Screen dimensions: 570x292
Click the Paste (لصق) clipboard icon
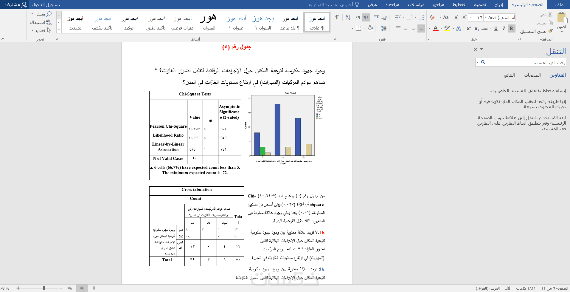(x=562, y=17)
